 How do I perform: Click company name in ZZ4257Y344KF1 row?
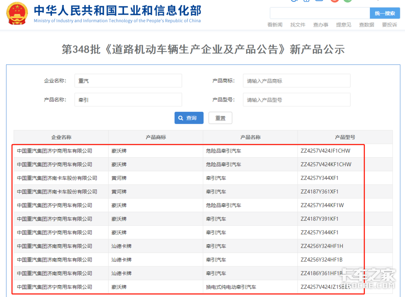(55, 233)
